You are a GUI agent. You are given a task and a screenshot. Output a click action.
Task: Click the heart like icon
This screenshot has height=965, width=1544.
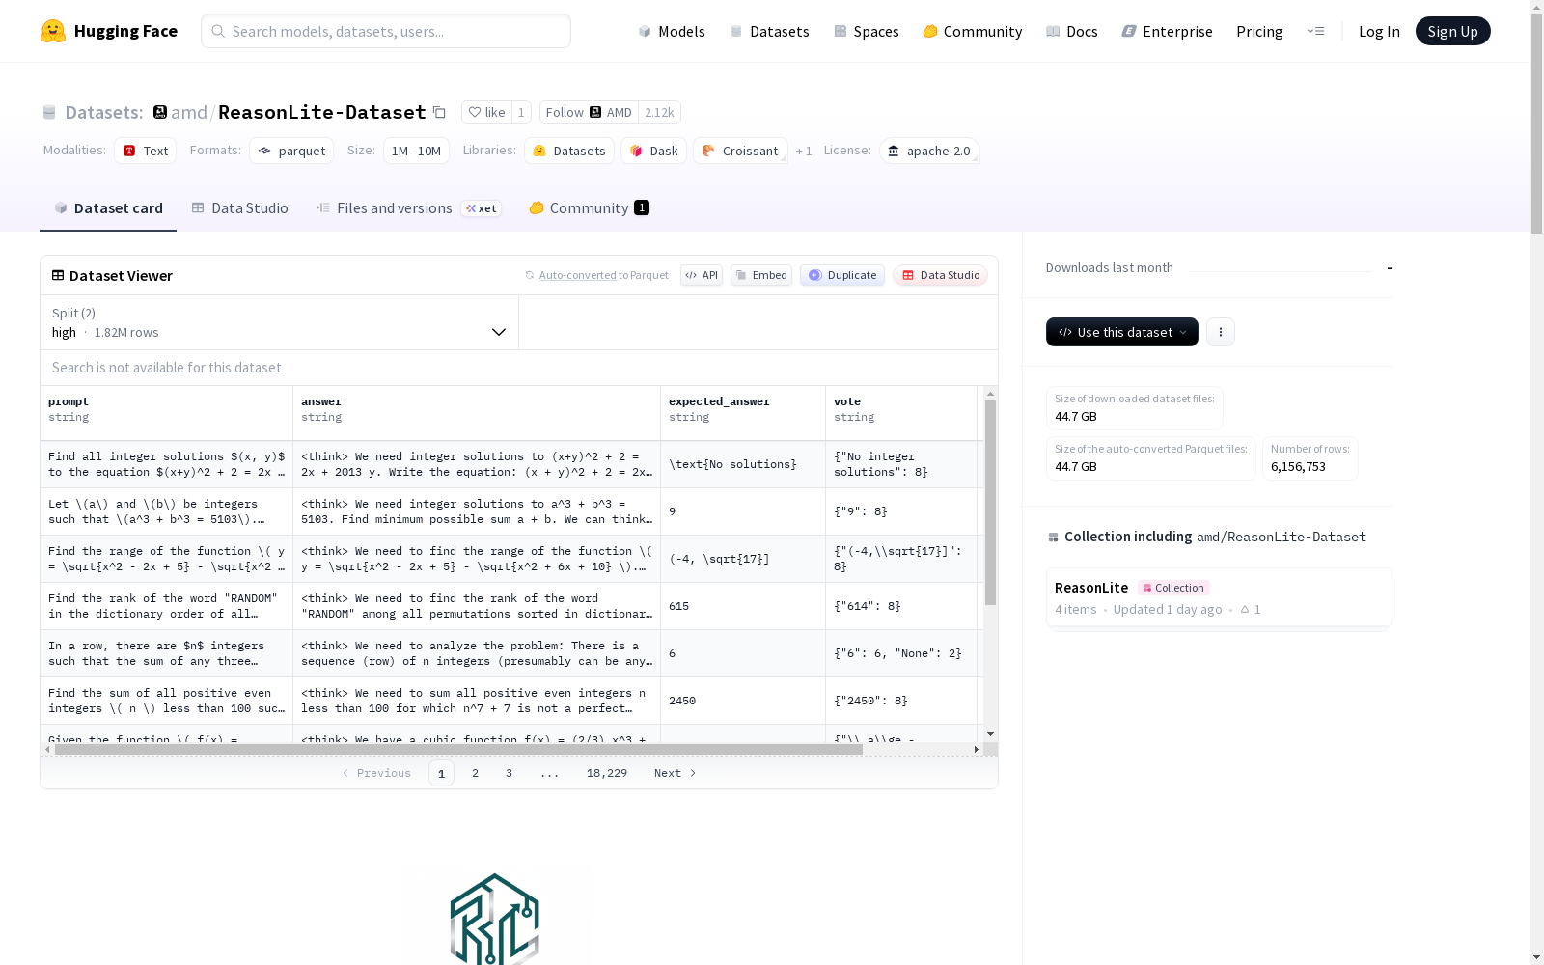(474, 112)
